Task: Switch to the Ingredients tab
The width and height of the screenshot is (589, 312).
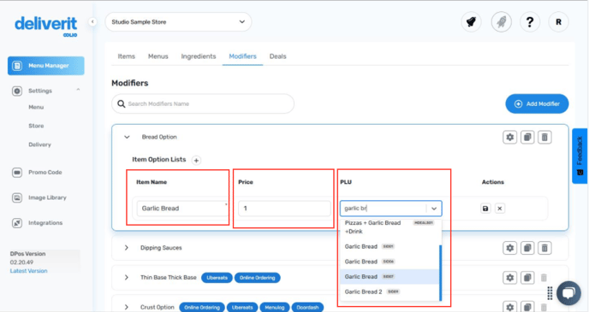Action: (199, 56)
